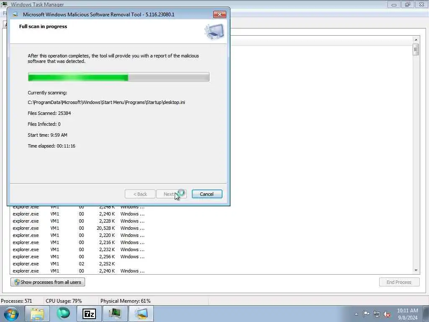Select explorer.exe row using 20,528 K memory
Screen dimensions: 429x322
pos(78,228)
